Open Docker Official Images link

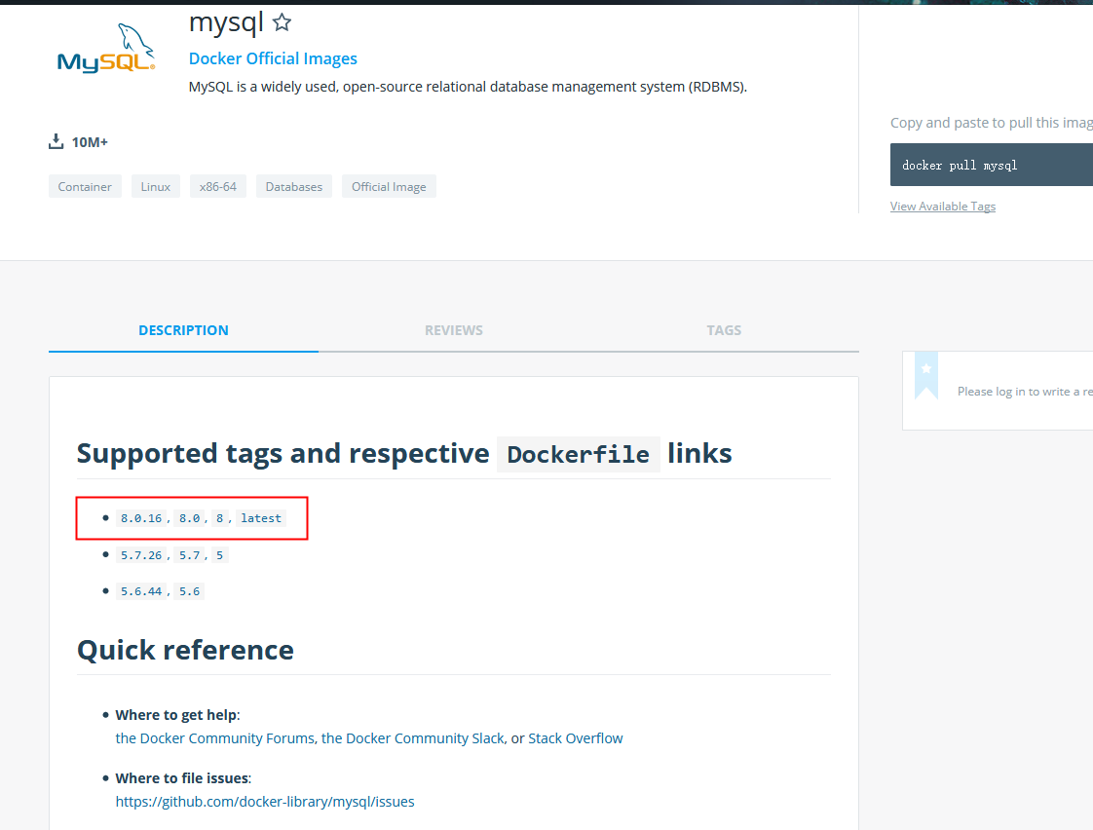273,58
